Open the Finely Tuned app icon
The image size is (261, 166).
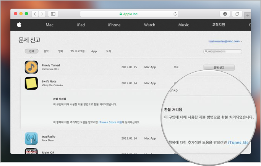[31, 67]
